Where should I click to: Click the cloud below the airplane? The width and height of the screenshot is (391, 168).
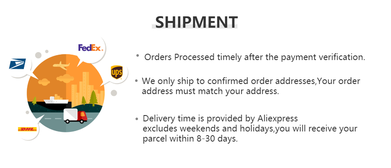tap(64, 78)
